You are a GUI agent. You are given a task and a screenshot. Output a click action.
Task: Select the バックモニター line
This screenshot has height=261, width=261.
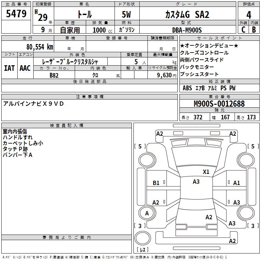pyautogui.click(x=197, y=67)
